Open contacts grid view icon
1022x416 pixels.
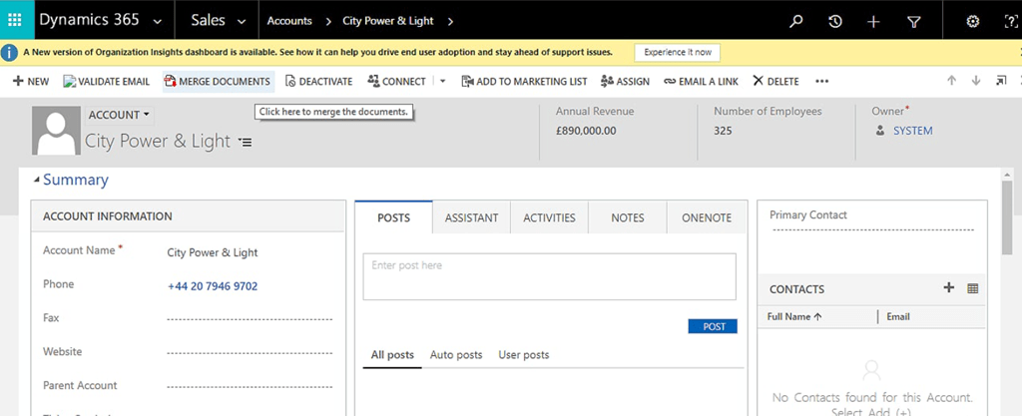972,288
